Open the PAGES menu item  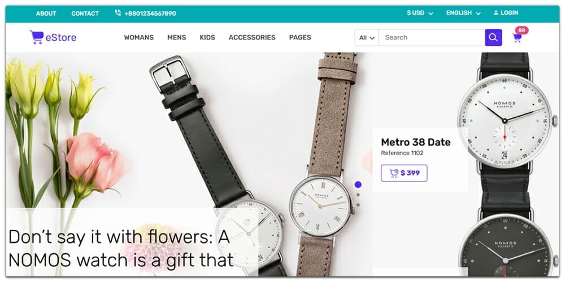click(300, 37)
